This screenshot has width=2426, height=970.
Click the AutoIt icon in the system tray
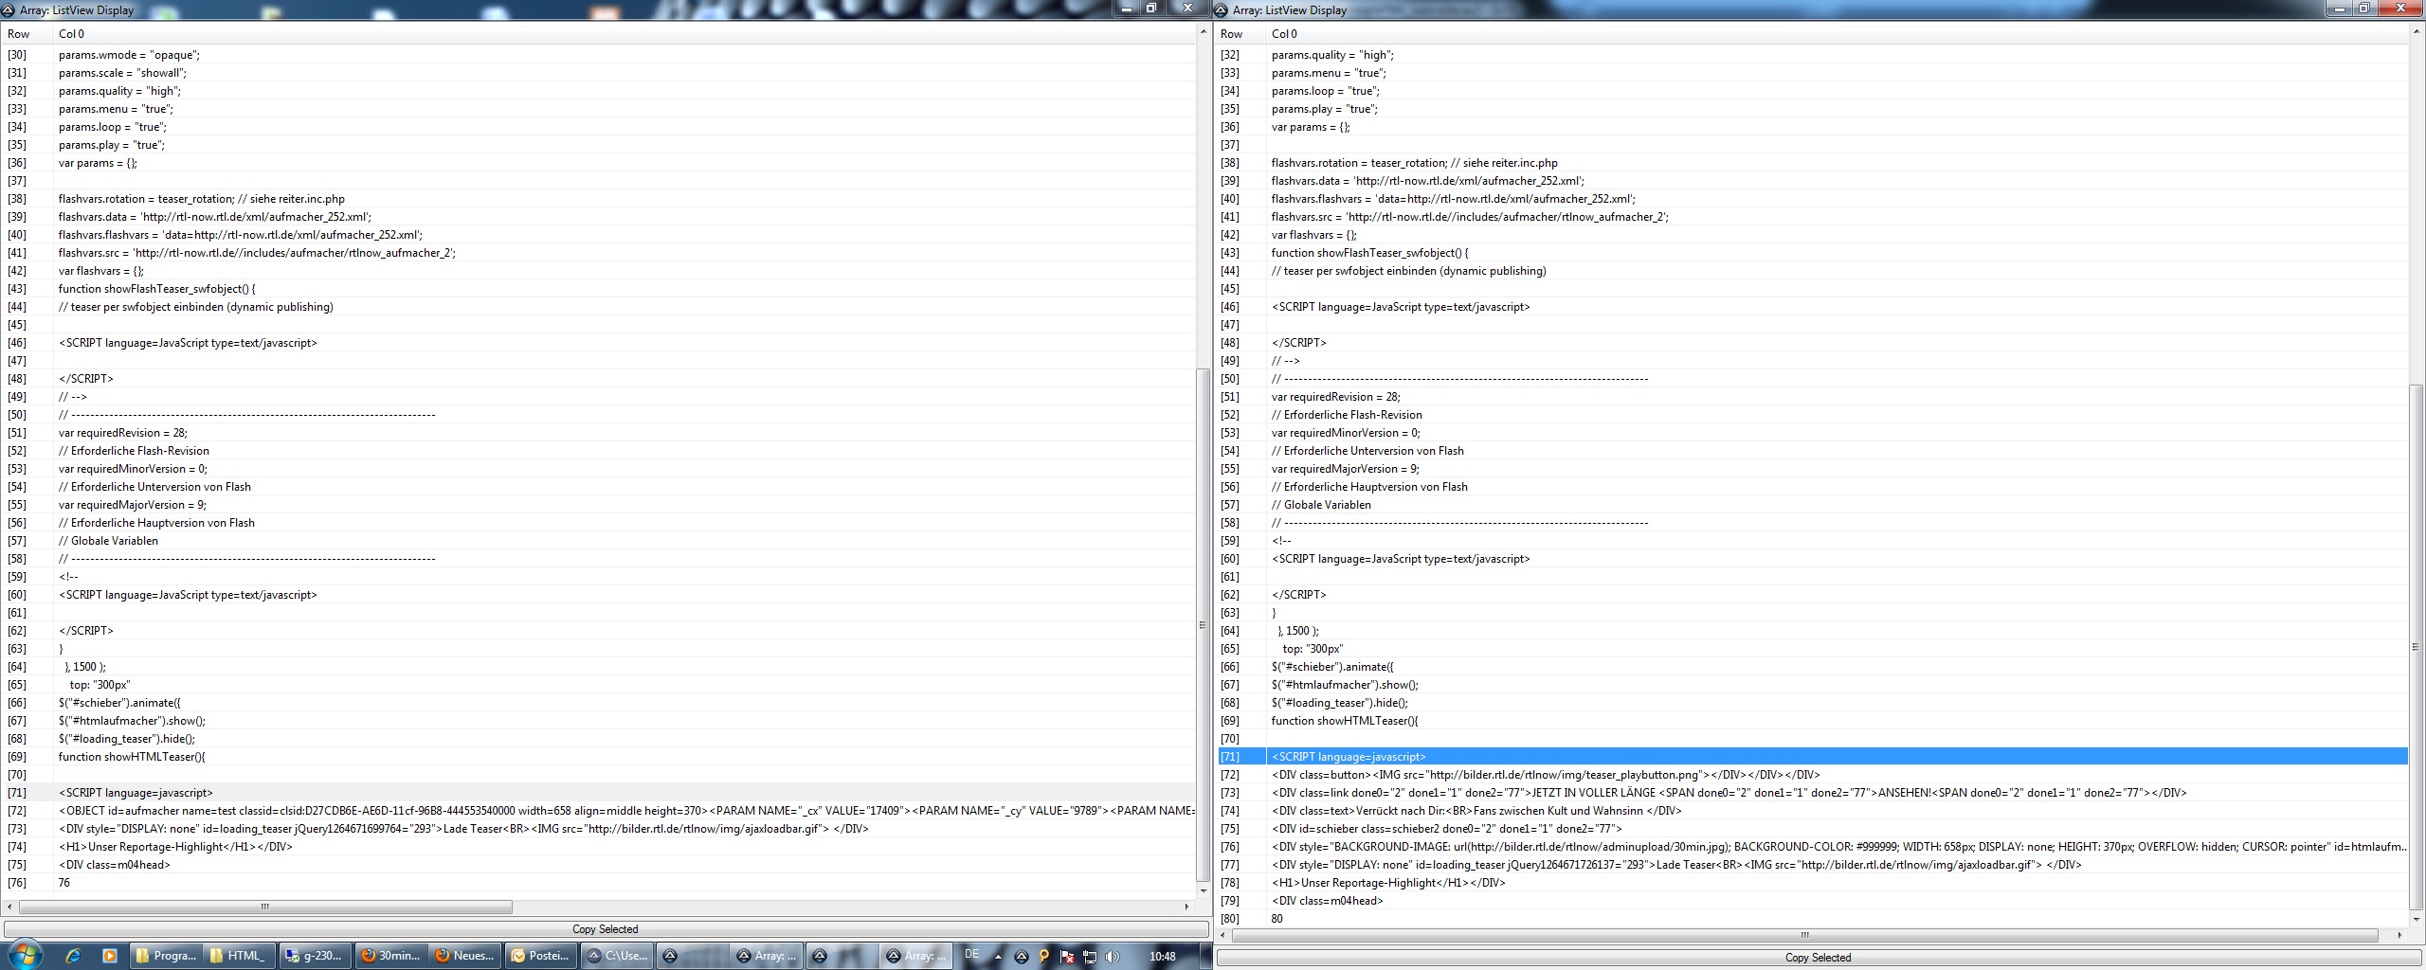click(x=1021, y=956)
